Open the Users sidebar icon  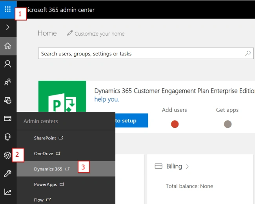pos(7,64)
